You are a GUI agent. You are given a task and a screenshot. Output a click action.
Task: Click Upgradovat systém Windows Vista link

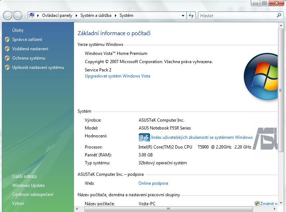[117, 76]
